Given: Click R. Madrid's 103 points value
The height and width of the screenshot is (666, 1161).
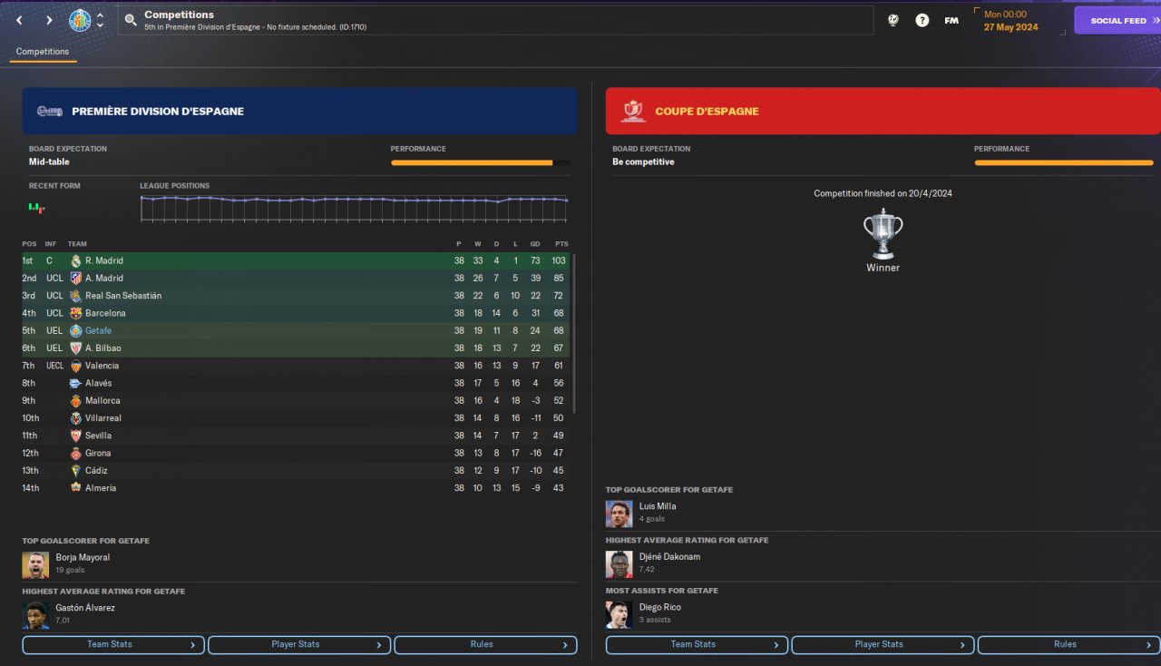Looking at the screenshot, I should coord(558,261).
